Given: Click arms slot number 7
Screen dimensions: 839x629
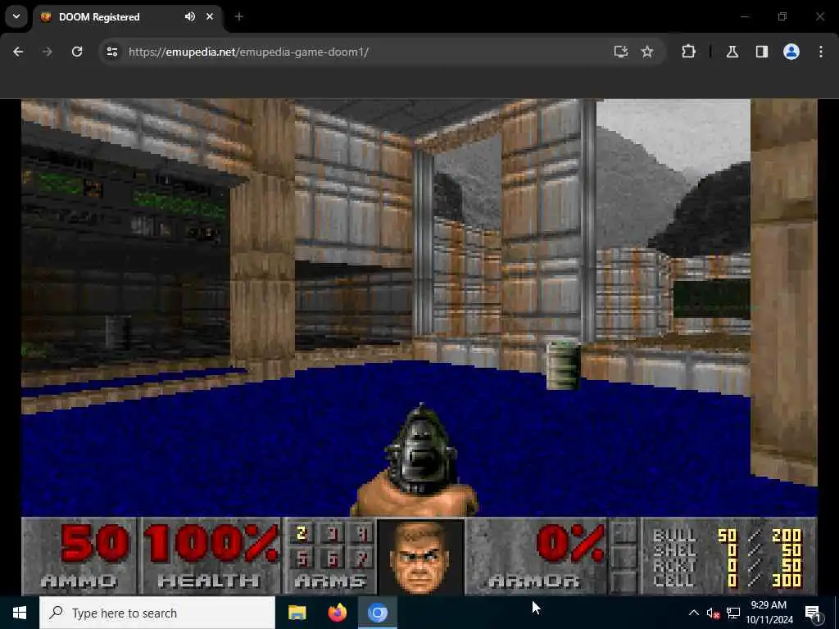Looking at the screenshot, I should pyautogui.click(x=362, y=559).
